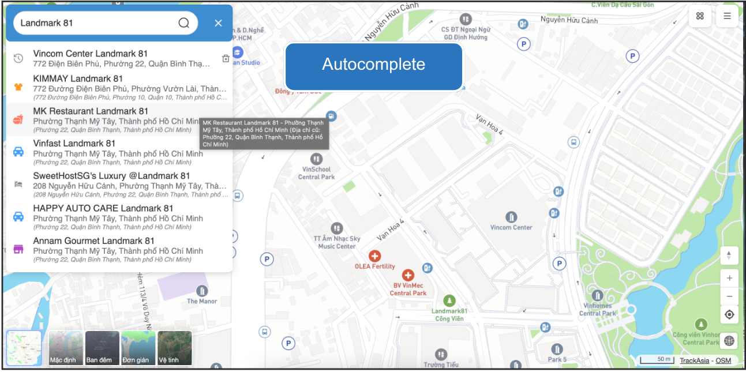The width and height of the screenshot is (746, 372).
Task: Click the Công viên Vinhomes Central Park marker
Action: (701, 324)
